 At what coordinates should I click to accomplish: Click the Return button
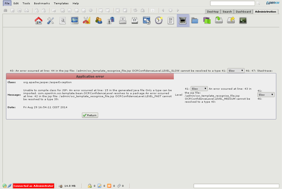[x=90, y=115]
